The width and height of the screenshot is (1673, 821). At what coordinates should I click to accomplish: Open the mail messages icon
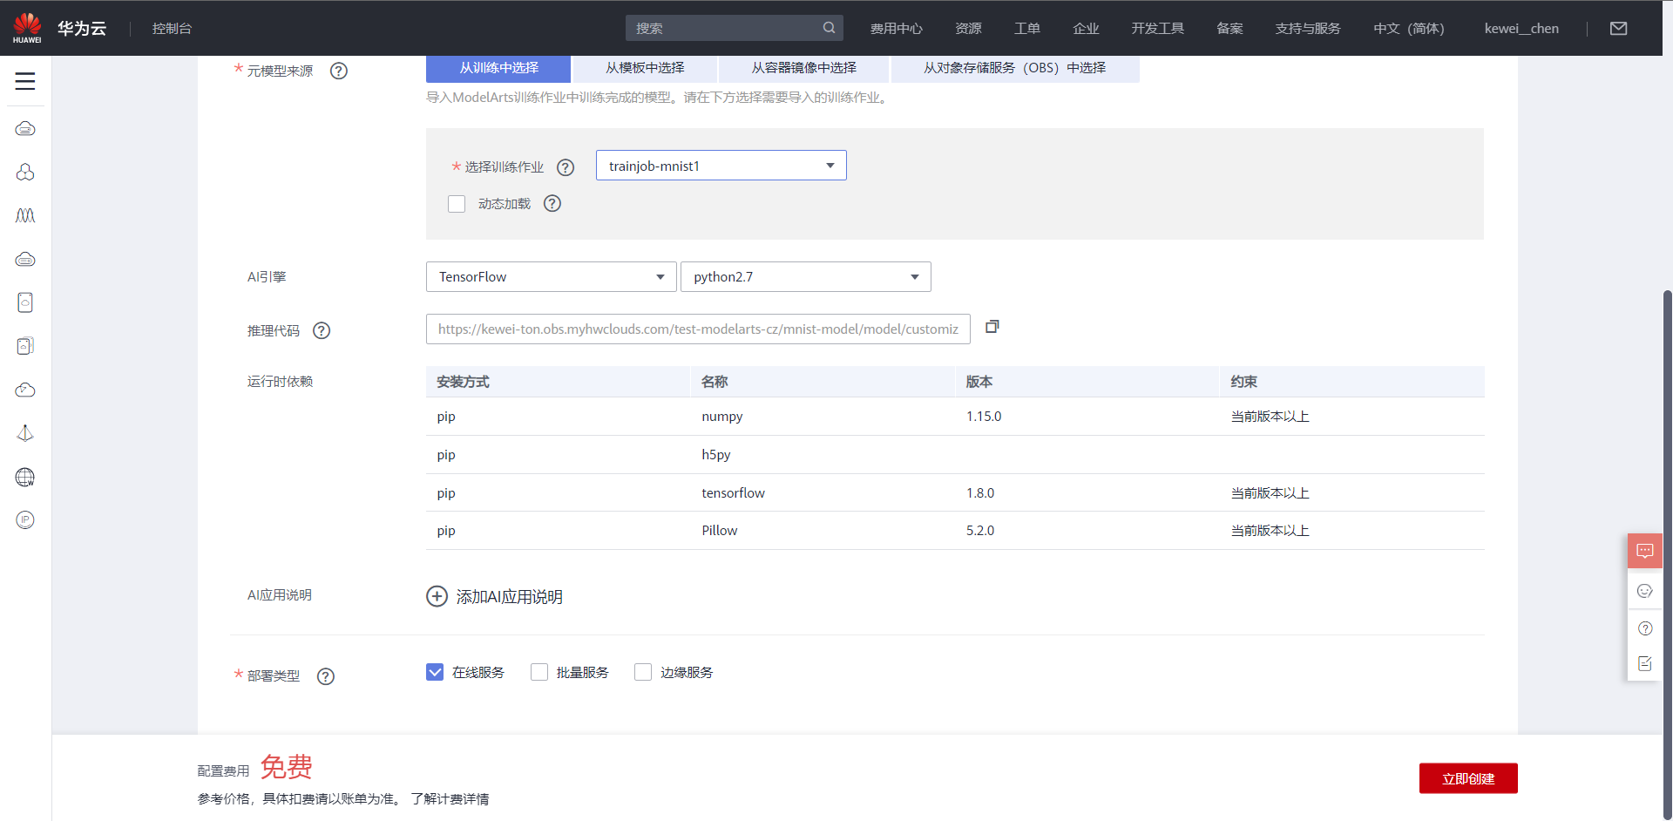[1618, 28]
